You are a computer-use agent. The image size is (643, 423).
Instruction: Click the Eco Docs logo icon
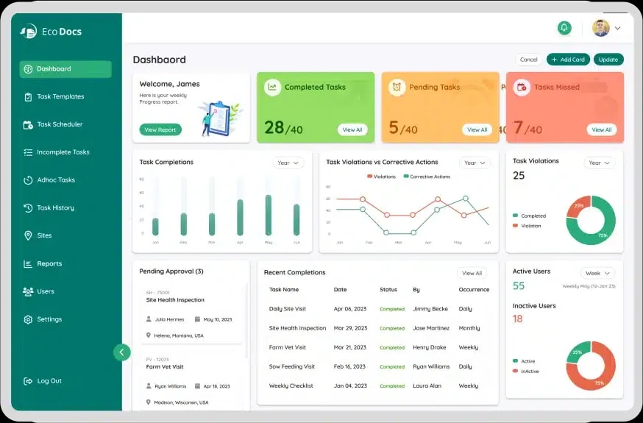pyautogui.click(x=29, y=32)
